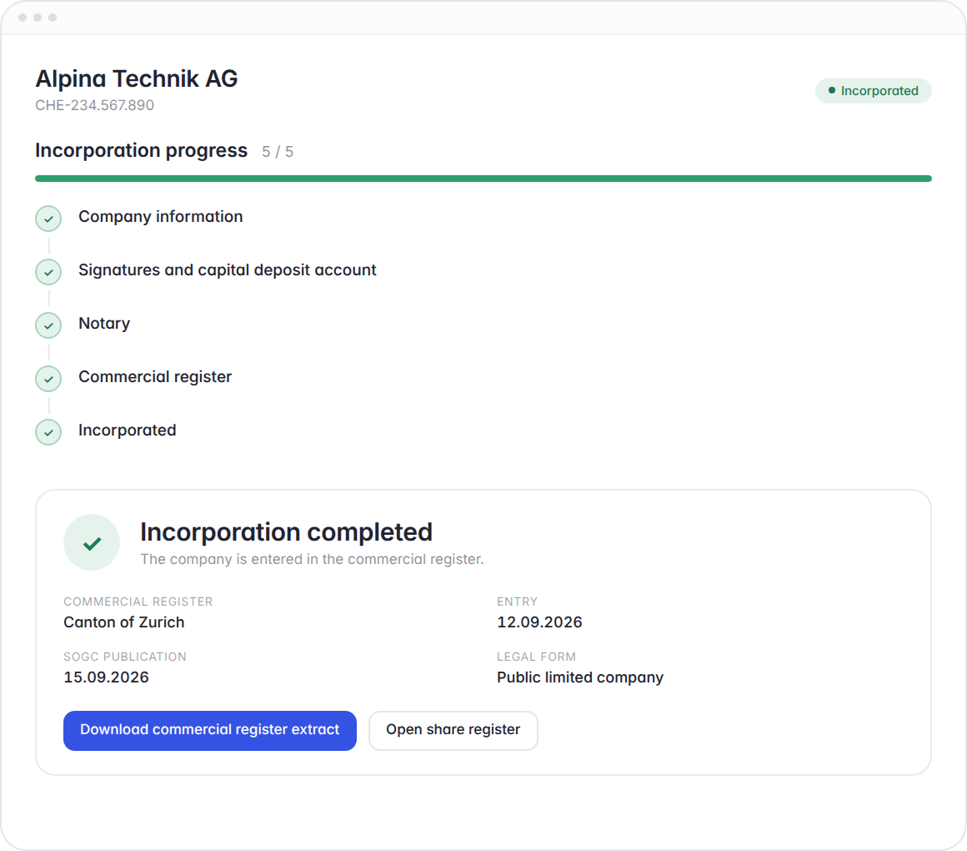This screenshot has height=851, width=967.
Task: Select the Company information step
Action: pos(160,217)
